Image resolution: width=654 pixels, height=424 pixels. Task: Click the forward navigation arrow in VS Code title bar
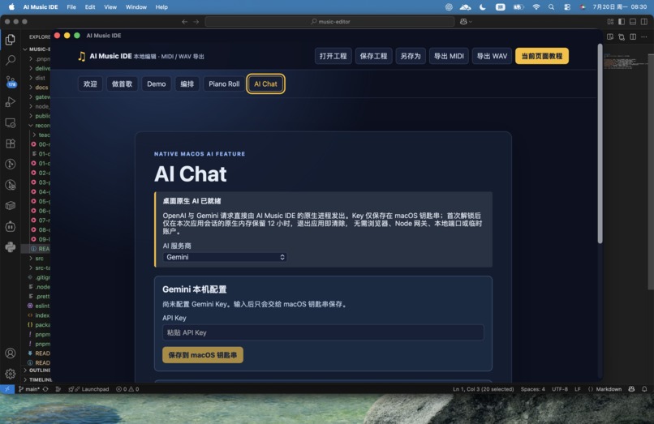click(196, 22)
